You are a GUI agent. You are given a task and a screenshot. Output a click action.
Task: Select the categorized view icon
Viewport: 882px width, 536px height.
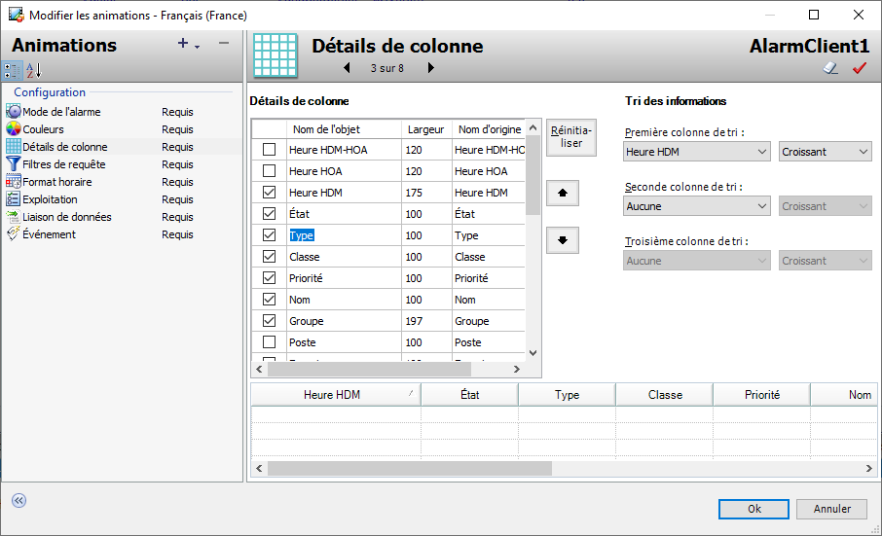point(12,70)
